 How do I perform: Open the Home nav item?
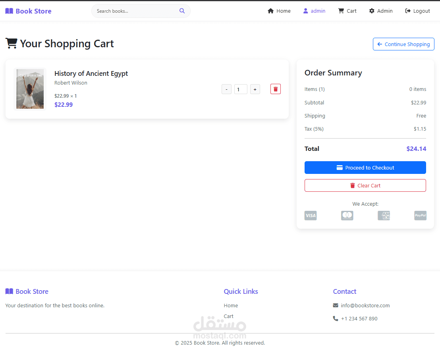point(279,11)
